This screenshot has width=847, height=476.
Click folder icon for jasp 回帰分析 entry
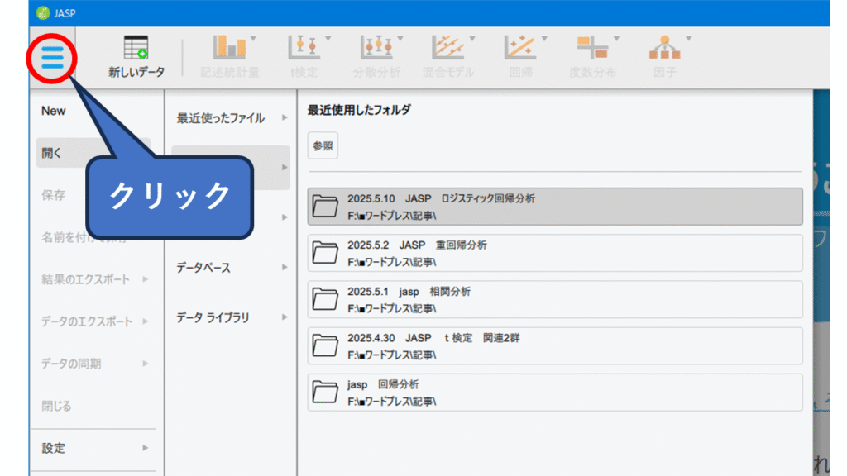coord(325,392)
